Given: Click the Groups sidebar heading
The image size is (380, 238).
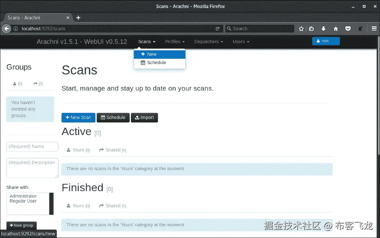Looking at the screenshot, I should click(x=19, y=67).
